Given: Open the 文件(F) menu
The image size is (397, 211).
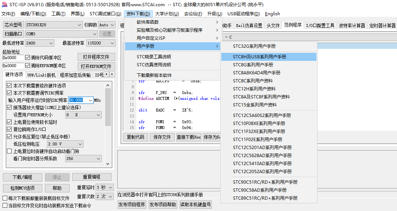Looking at the screenshot, I should (x=8, y=13).
